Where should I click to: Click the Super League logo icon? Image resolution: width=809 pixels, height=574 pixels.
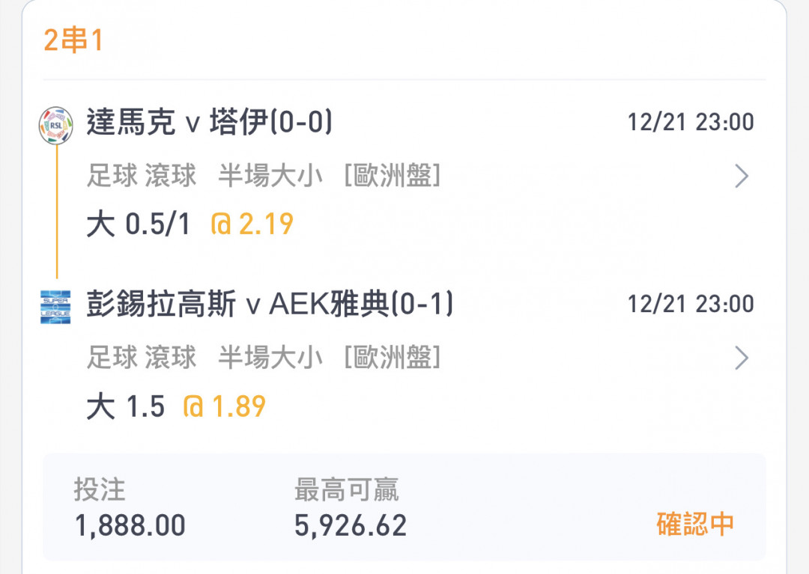tap(55, 307)
